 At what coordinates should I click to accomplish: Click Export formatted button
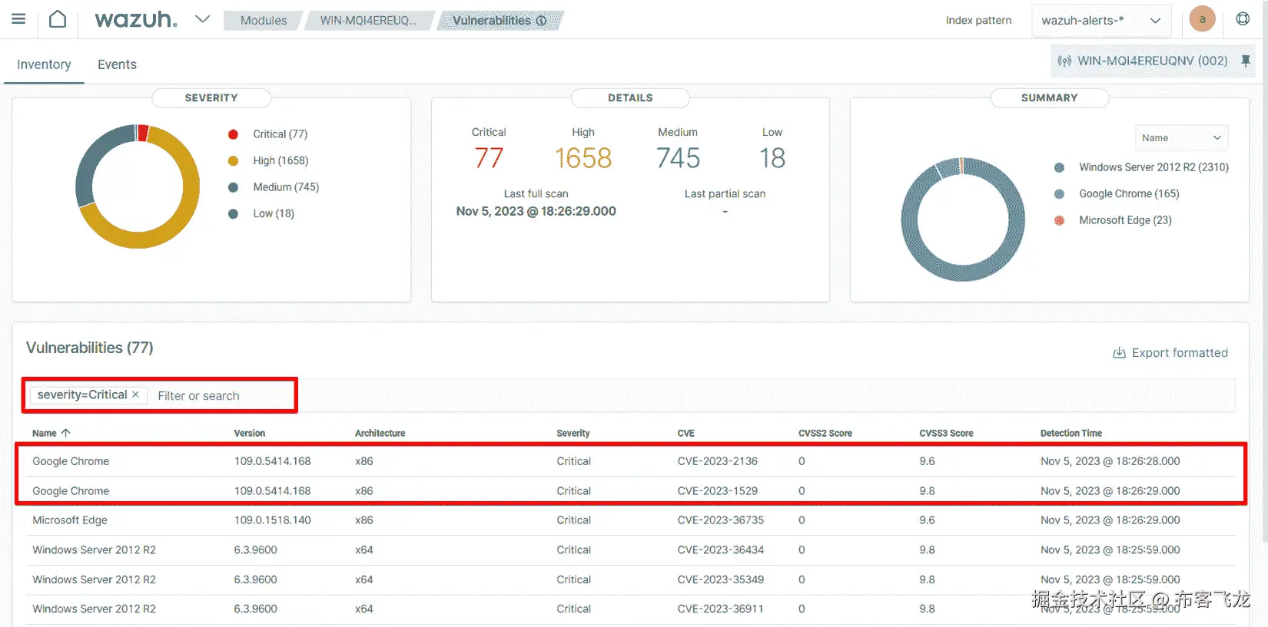click(1170, 353)
